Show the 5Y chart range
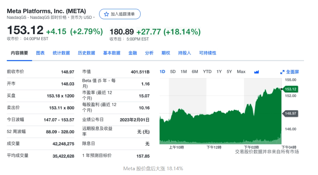The height and width of the screenshot is (175, 318). point(229,72)
